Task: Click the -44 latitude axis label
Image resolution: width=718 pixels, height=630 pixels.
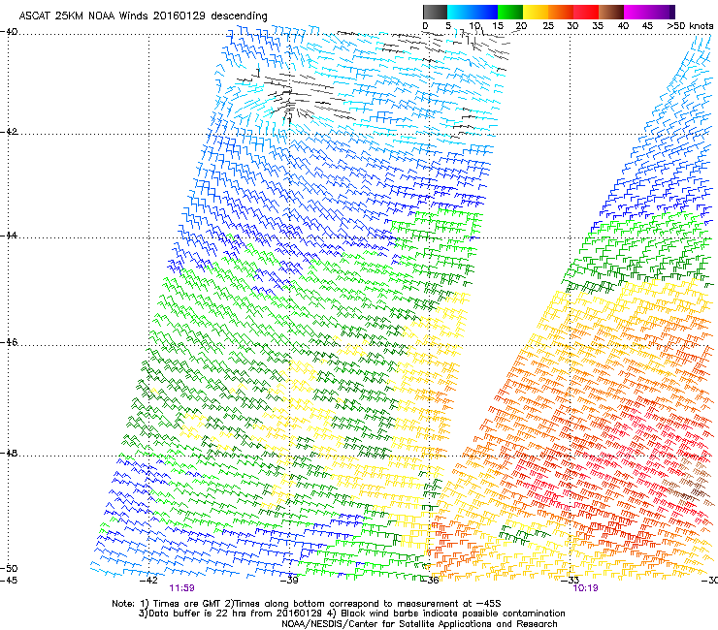Action: click(x=8, y=236)
